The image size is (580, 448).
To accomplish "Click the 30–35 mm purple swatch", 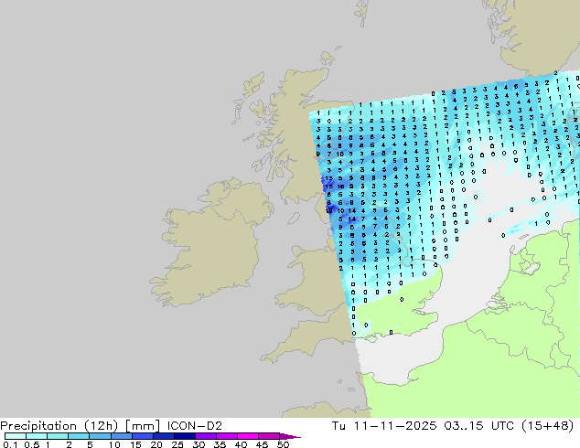I will (205, 436).
